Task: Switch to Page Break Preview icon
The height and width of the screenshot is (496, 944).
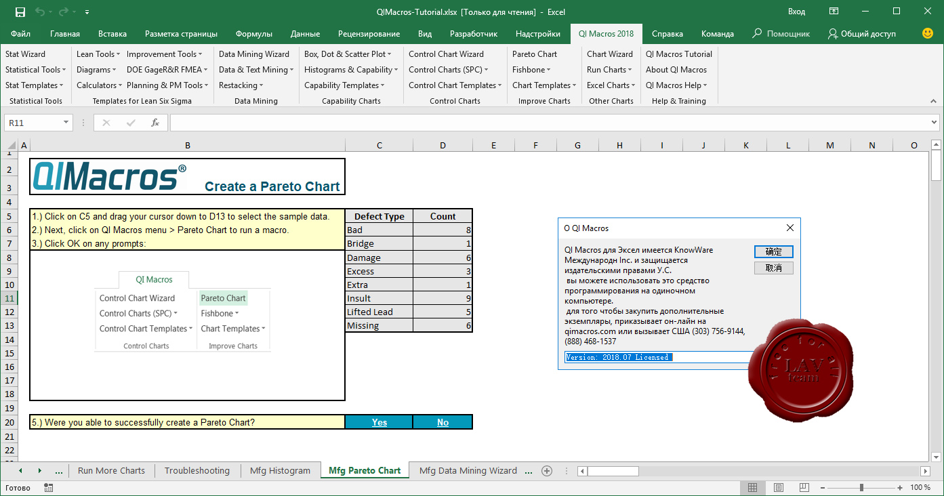Action: (x=804, y=488)
